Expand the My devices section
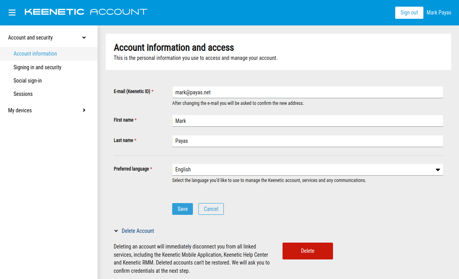Screen dimensions: 459x279 84,110
